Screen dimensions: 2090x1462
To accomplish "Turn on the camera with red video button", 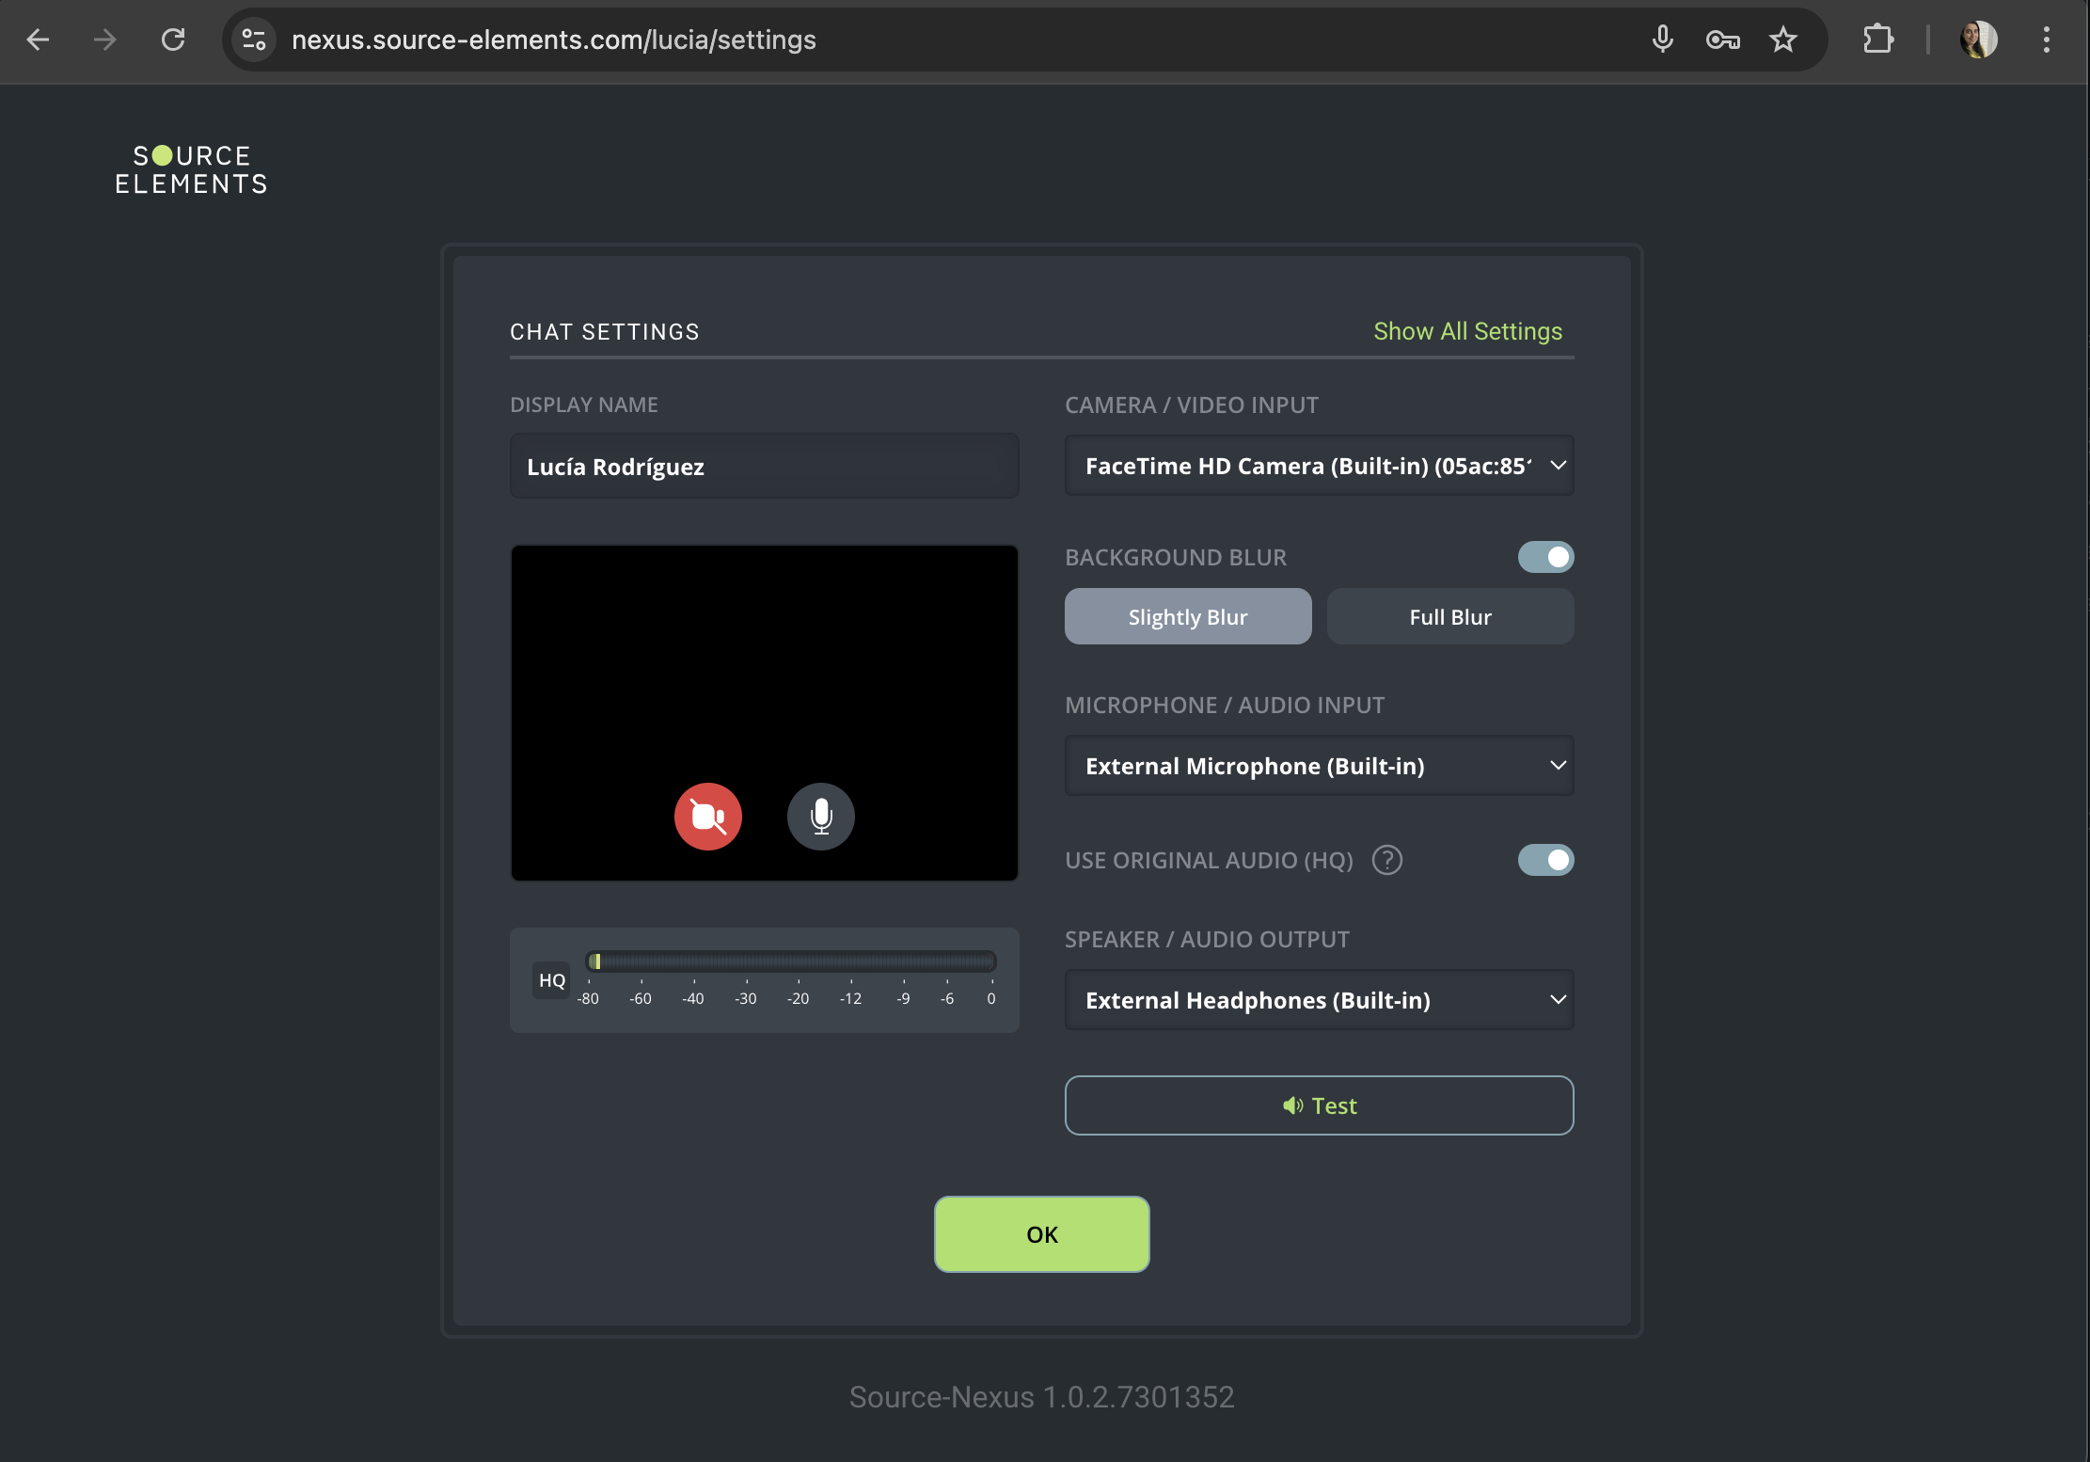I will click(707, 816).
